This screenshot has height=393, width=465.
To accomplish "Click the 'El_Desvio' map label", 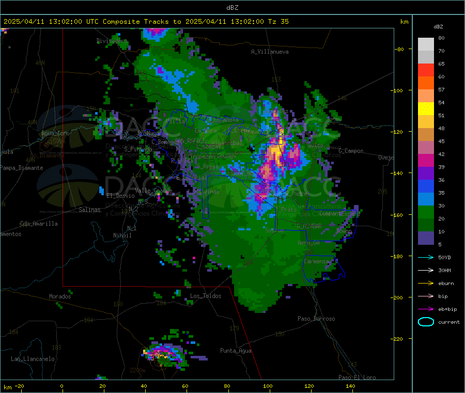I will [121, 196].
